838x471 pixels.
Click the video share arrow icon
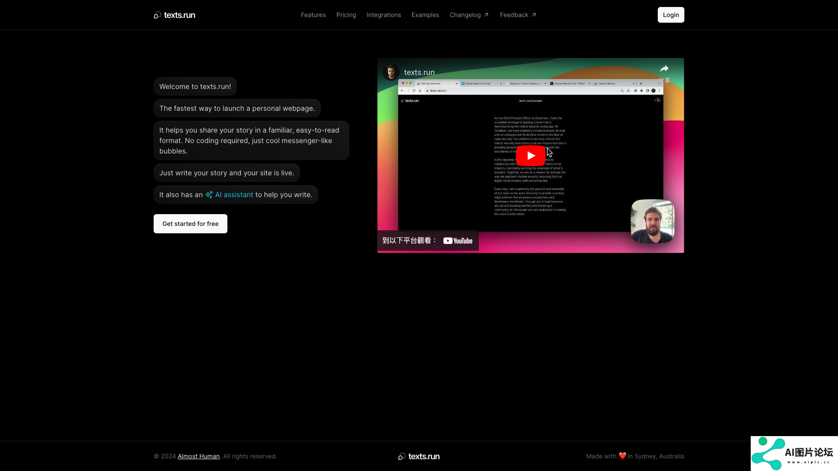point(664,68)
